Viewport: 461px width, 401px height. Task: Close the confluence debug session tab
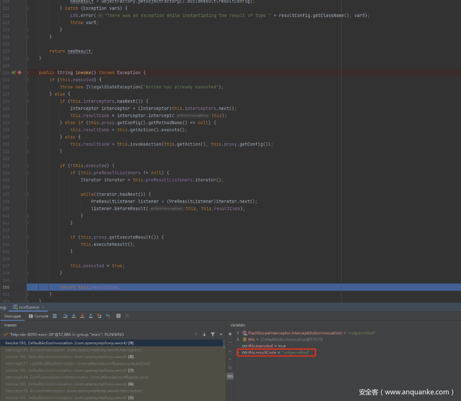tap(44, 307)
